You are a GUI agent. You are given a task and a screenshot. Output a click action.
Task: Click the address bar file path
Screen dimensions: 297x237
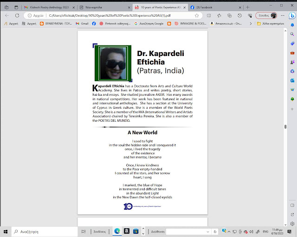point(110,15)
